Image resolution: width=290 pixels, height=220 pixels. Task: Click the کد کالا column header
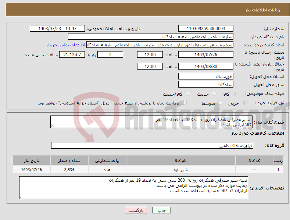254,161
